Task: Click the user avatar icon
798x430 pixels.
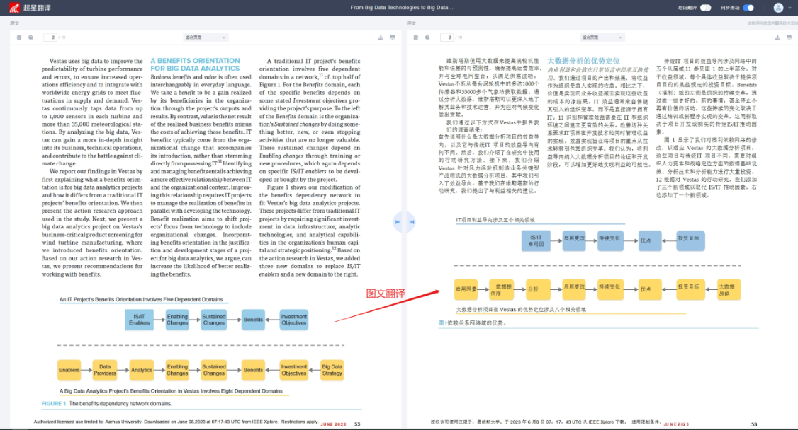Action: point(778,8)
